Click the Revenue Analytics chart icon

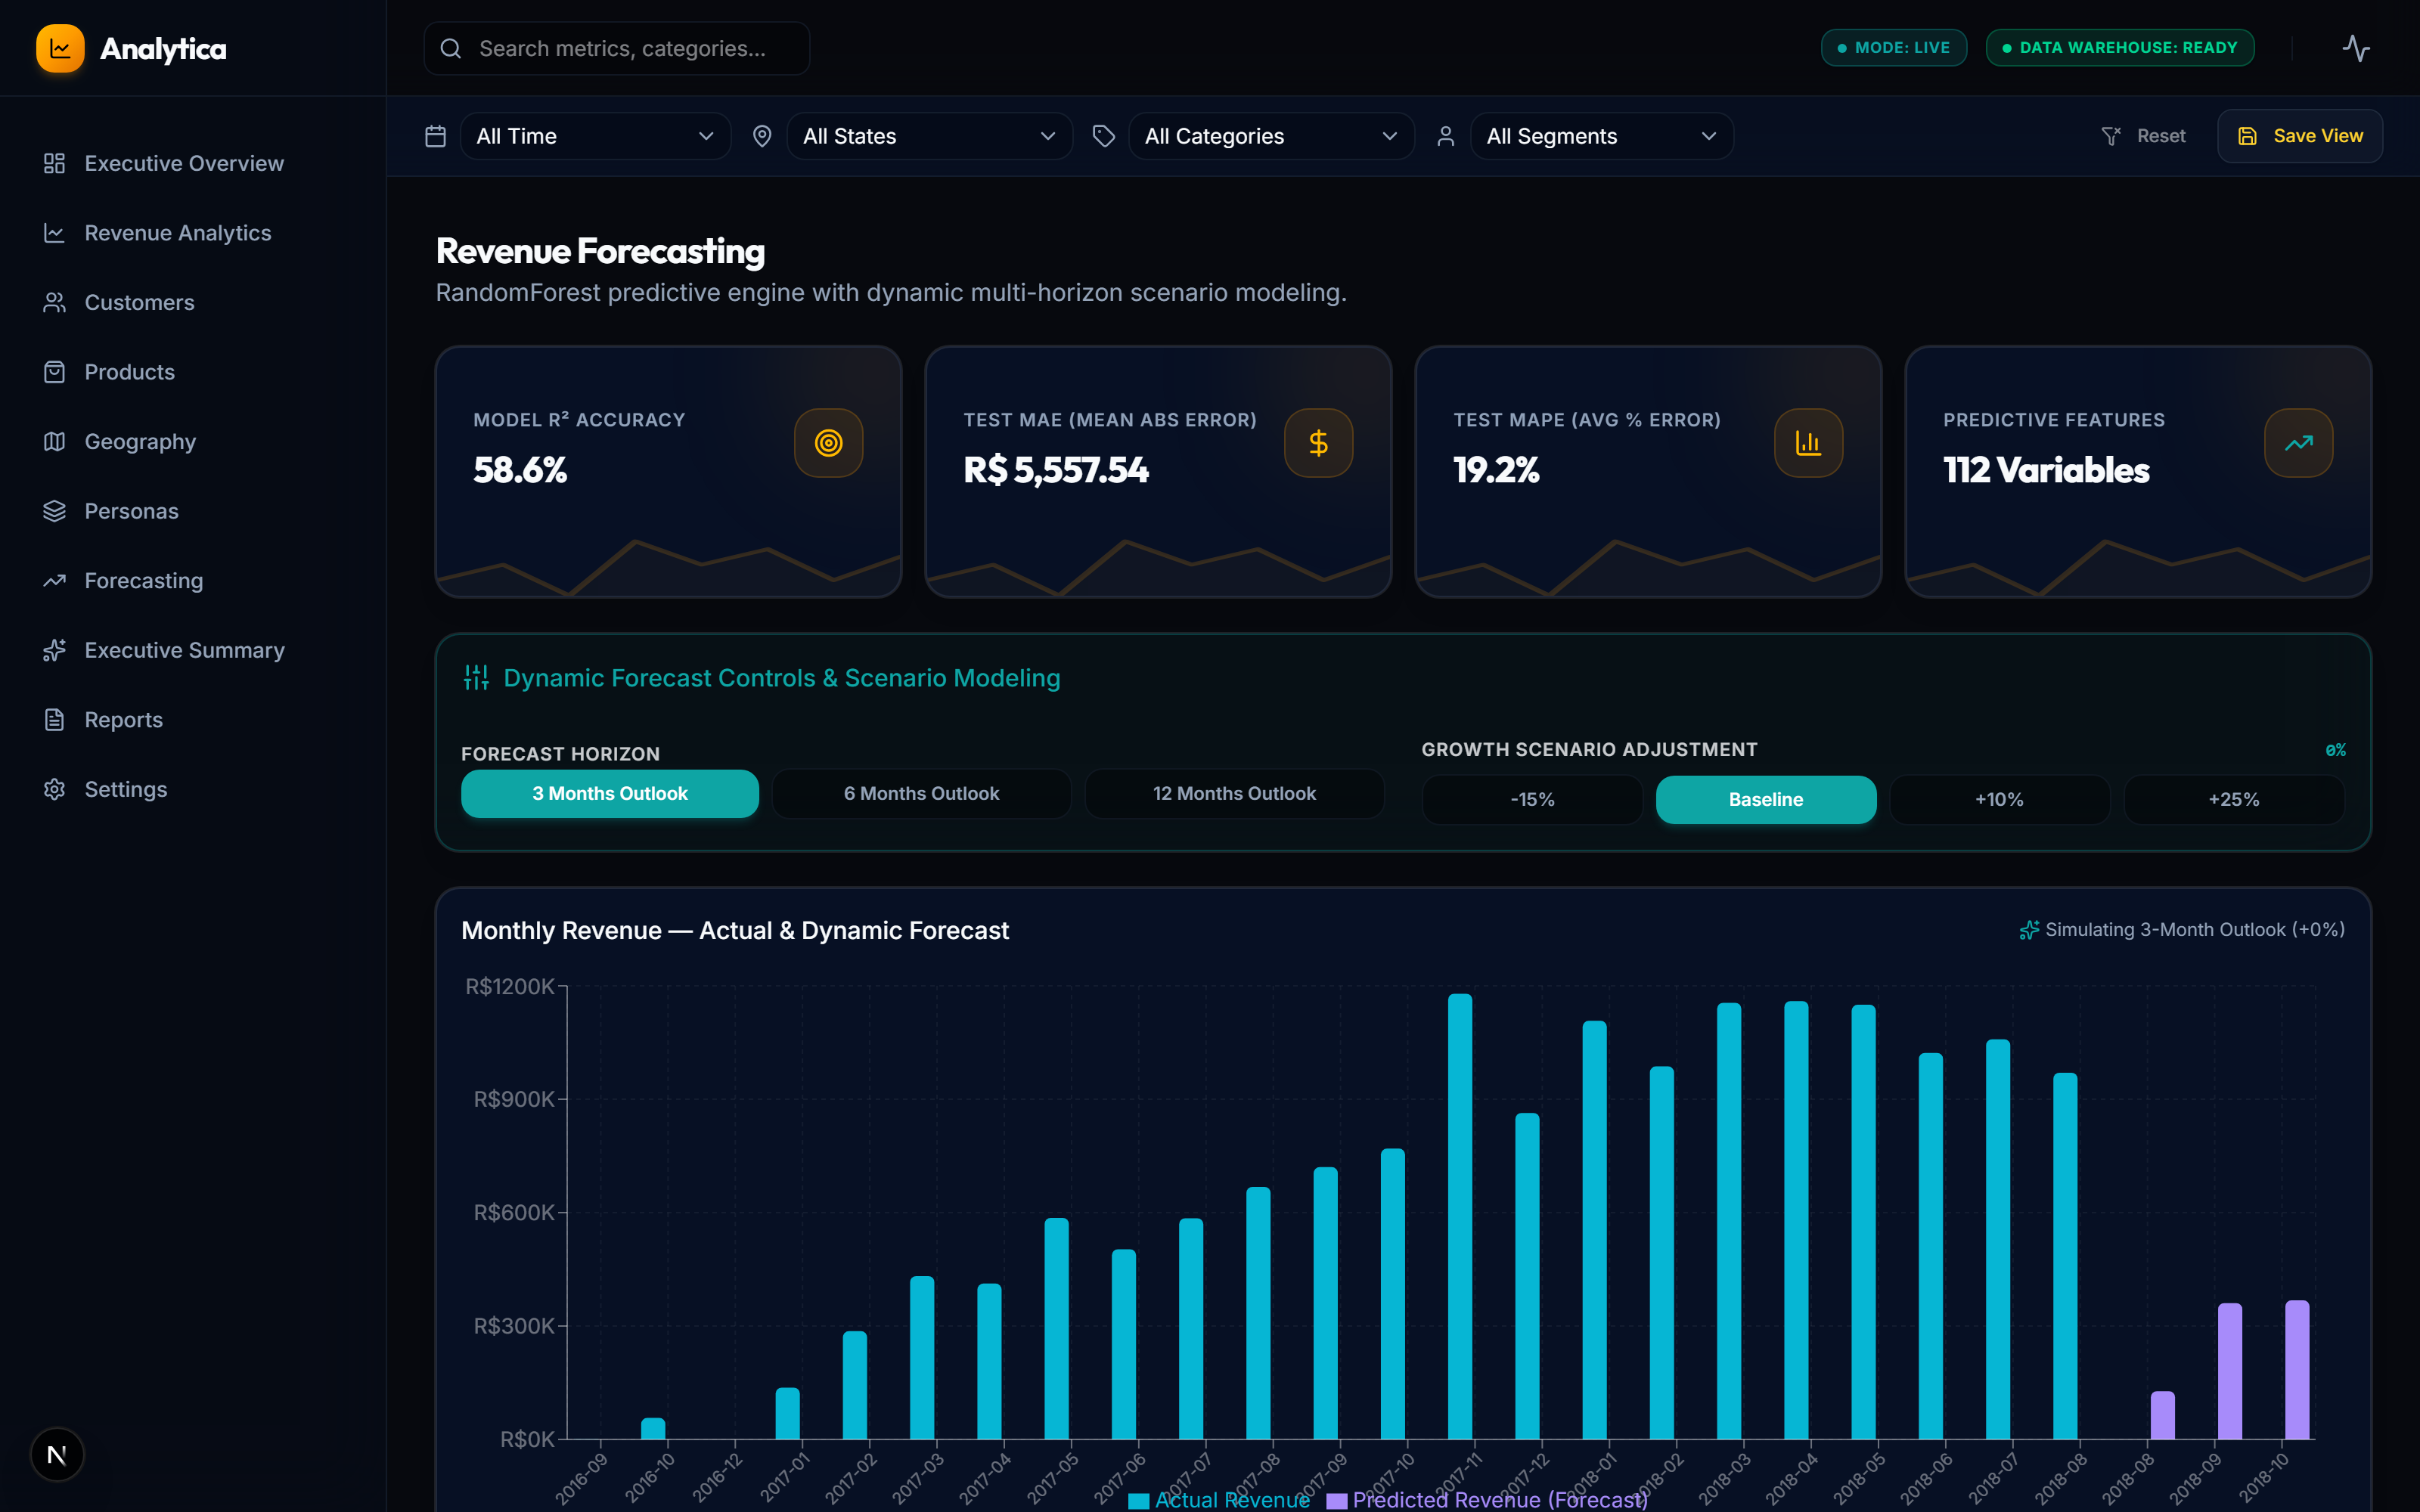(x=54, y=233)
